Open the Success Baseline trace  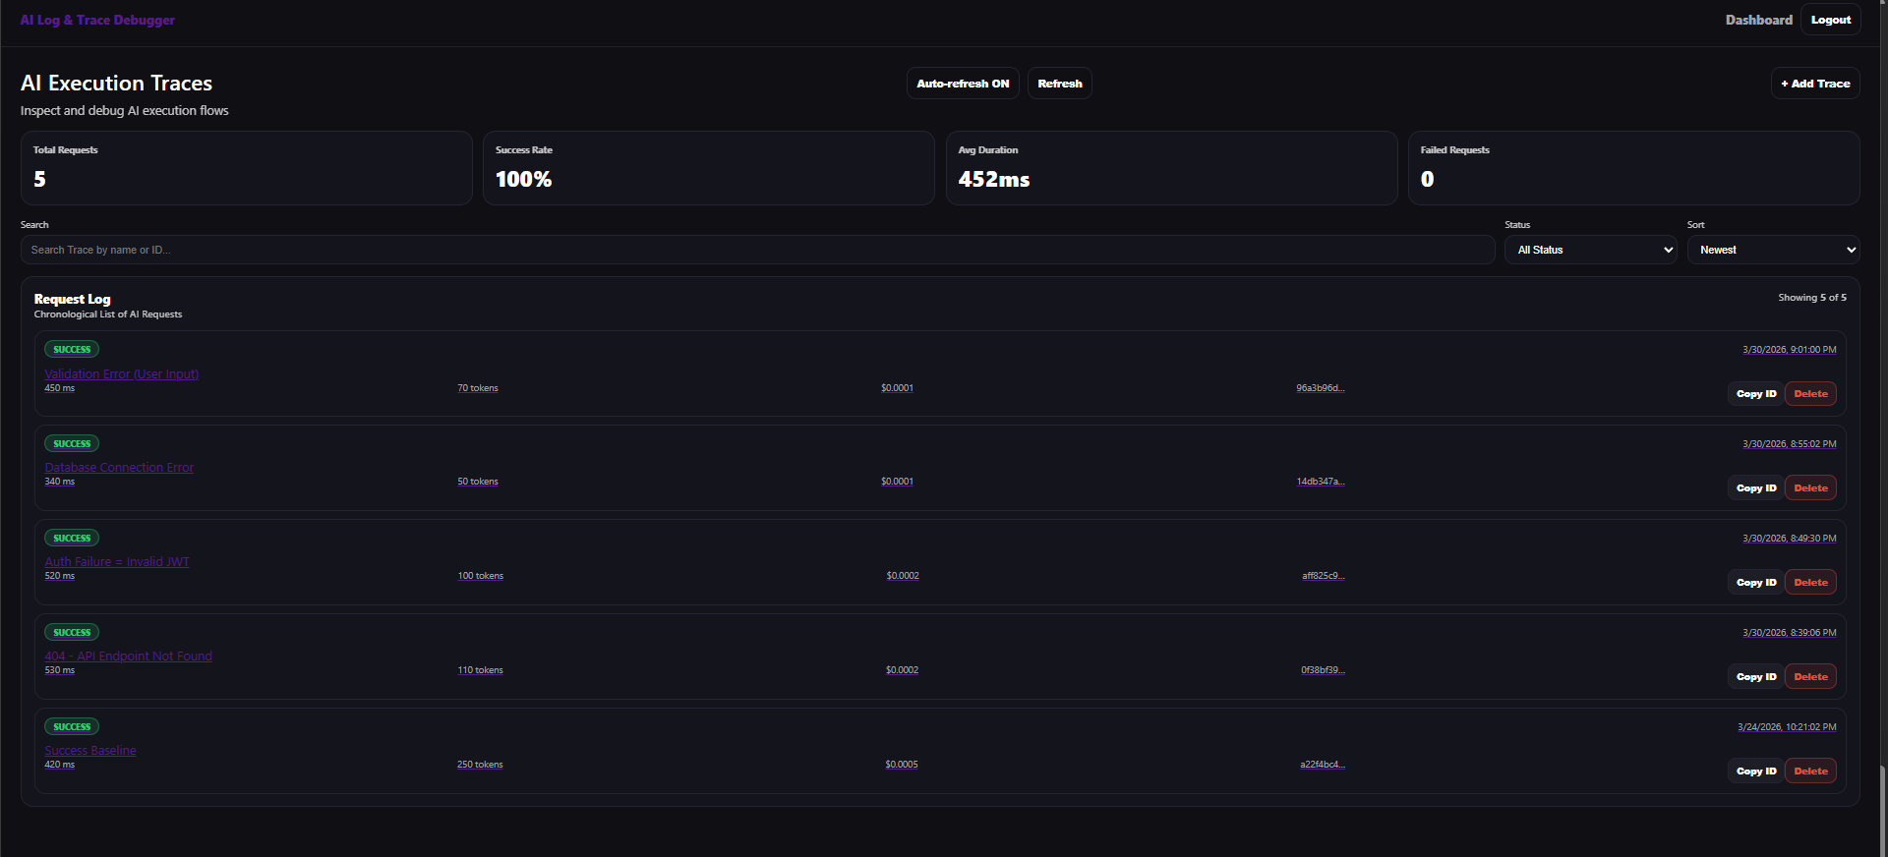pyautogui.click(x=90, y=750)
